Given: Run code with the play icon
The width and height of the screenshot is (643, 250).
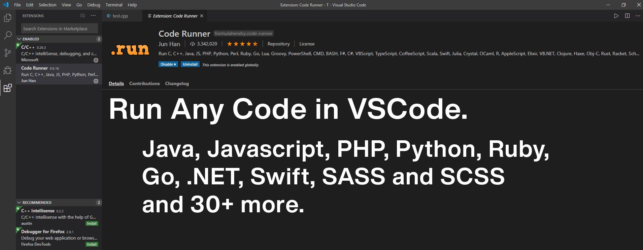Looking at the screenshot, I should pos(616,16).
